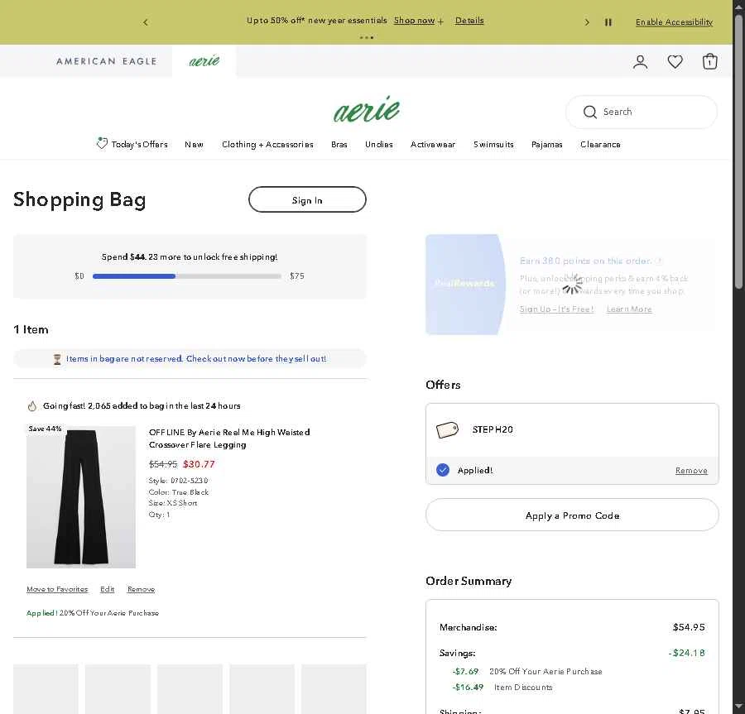
Task: Click the carousel dots indicator under banner
Action: pos(367,37)
